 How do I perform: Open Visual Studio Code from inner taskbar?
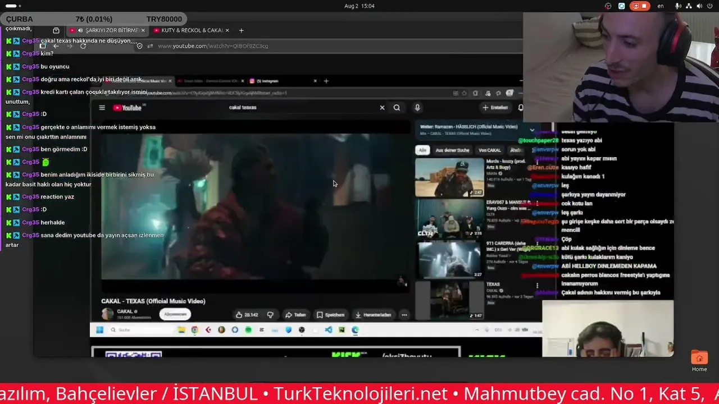[x=329, y=330]
